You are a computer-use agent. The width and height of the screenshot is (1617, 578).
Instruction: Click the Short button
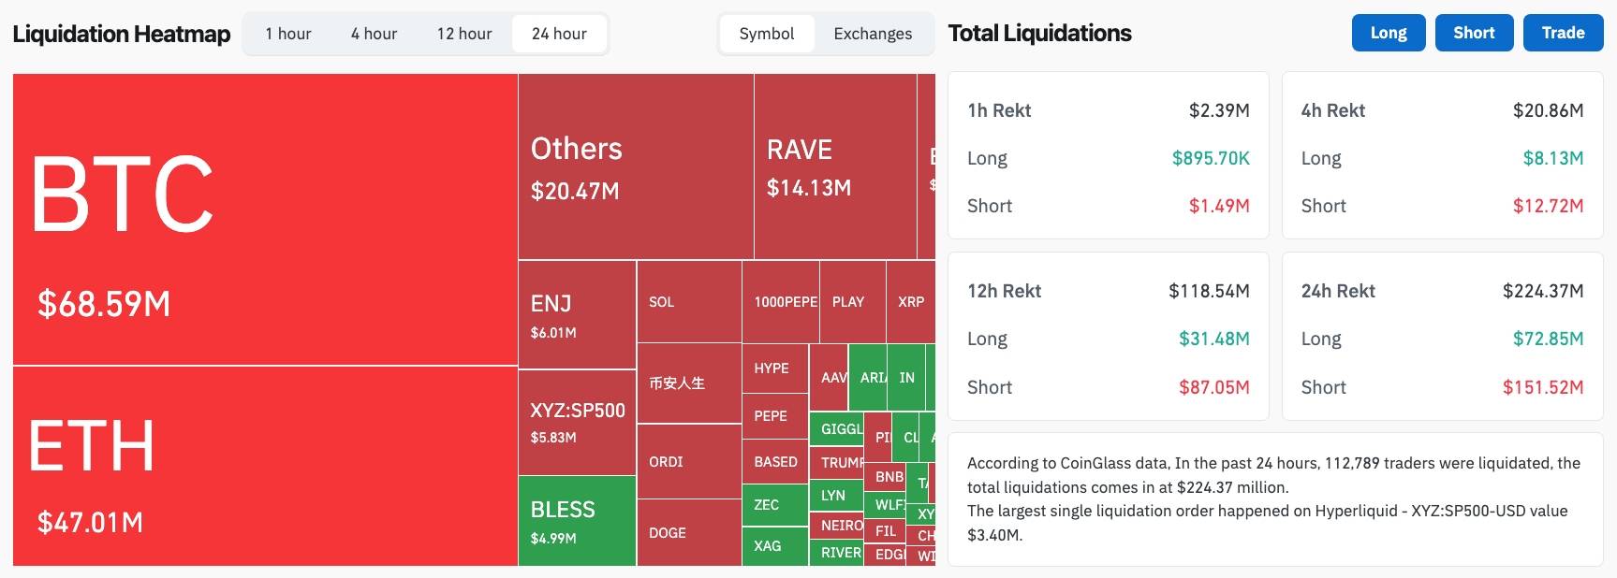pos(1474,32)
